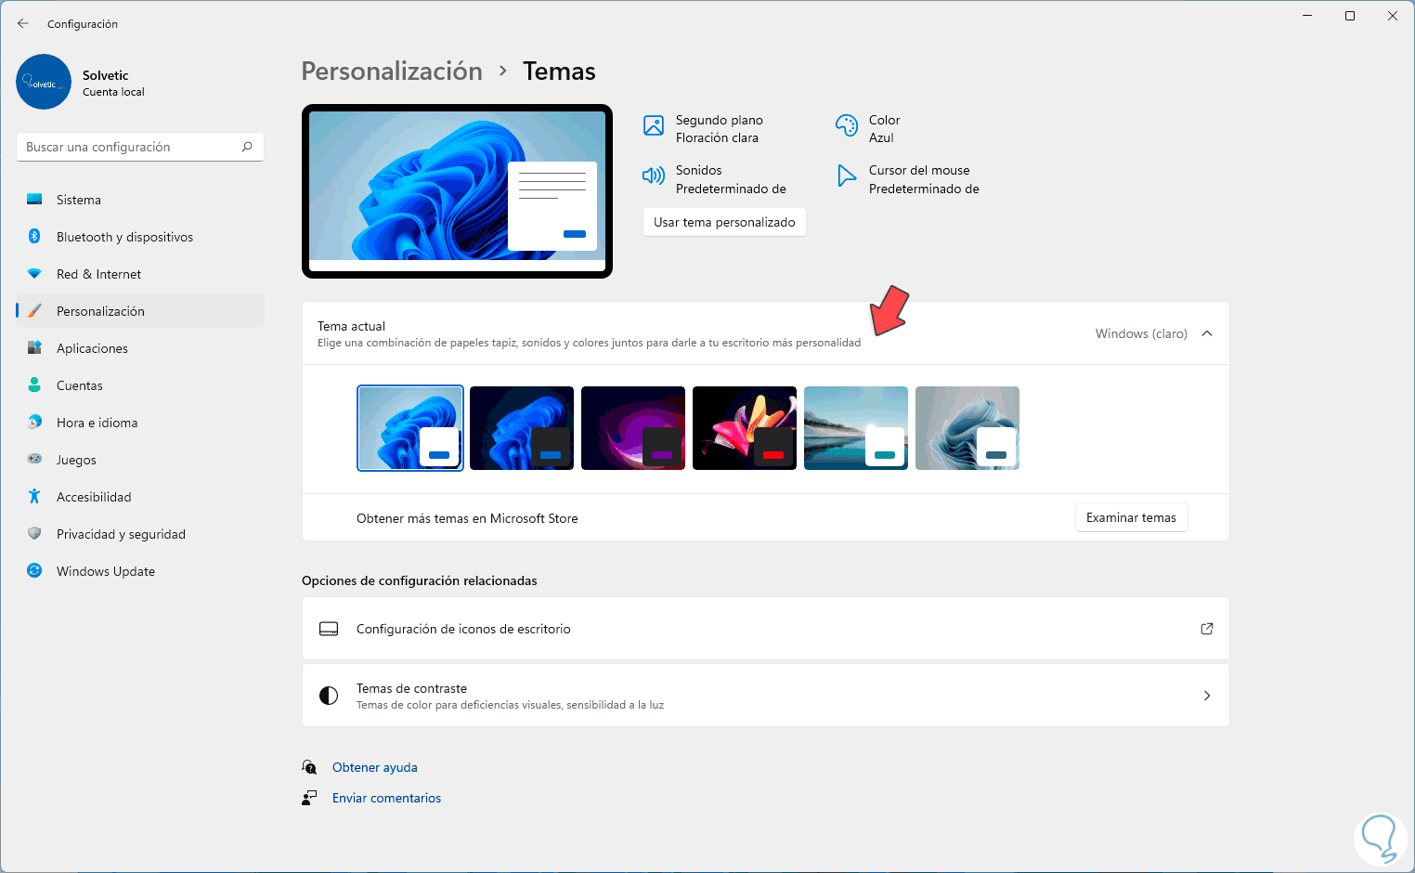Image resolution: width=1415 pixels, height=873 pixels.
Task: Click the Buscar una configuración search field
Action: (x=140, y=147)
